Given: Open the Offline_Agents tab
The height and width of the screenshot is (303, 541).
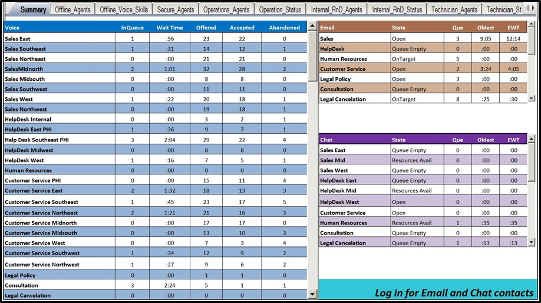Looking at the screenshot, I should point(72,9).
